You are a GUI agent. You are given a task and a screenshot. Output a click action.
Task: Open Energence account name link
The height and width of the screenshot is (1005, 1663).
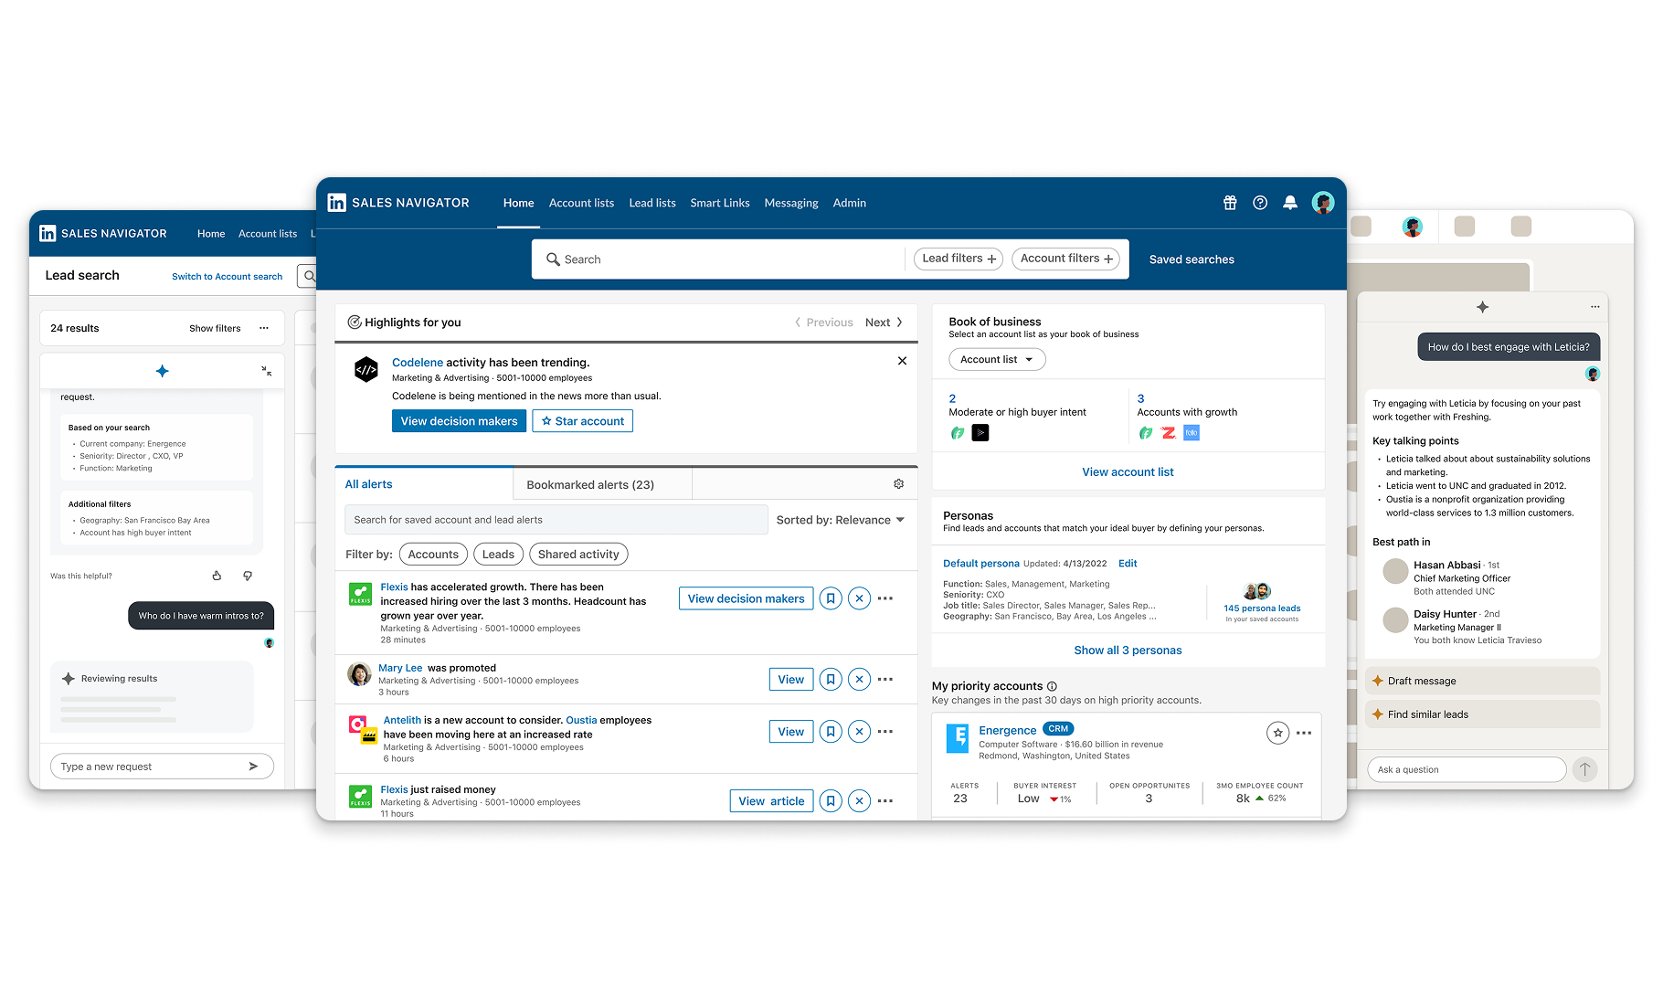pos(1007,730)
